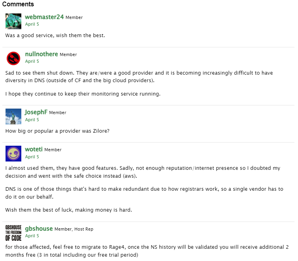Click woteti's smiley face avatar
This screenshot has height=261, width=298.
(13, 154)
